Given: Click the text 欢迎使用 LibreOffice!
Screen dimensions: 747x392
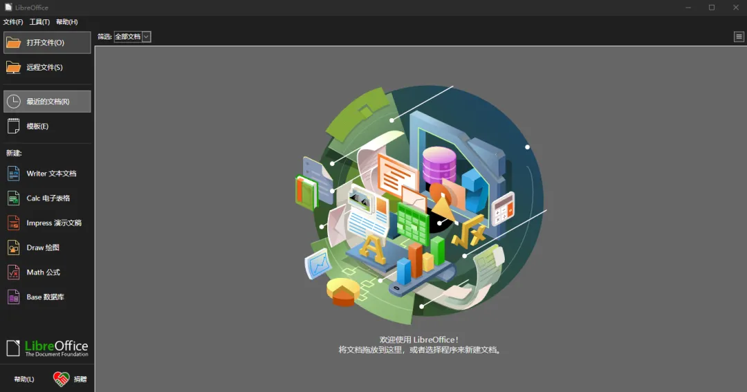Looking at the screenshot, I should pos(419,339).
